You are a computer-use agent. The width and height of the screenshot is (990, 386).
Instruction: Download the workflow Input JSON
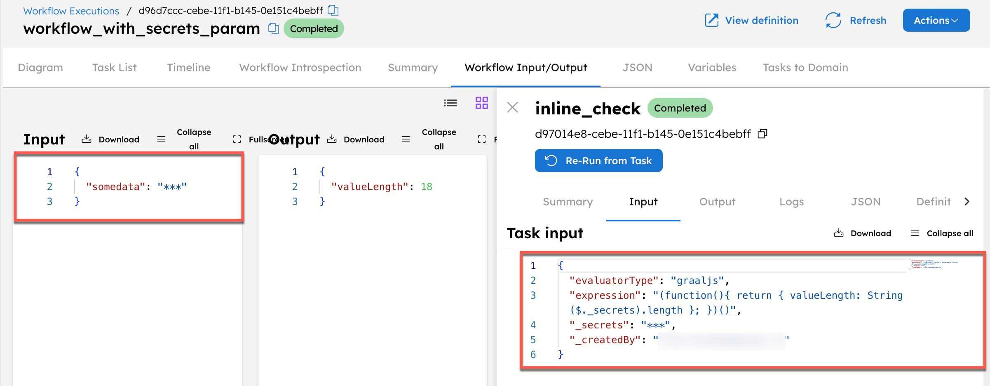[110, 140]
